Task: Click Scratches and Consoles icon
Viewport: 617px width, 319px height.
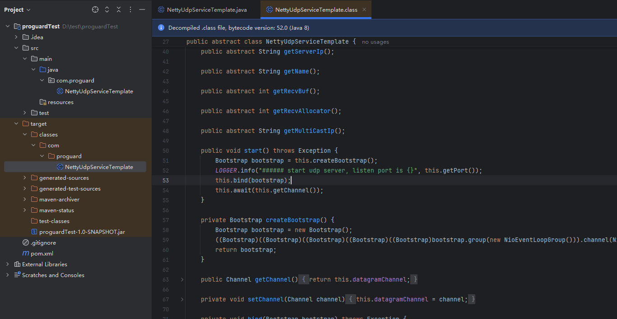Action: 17,275
